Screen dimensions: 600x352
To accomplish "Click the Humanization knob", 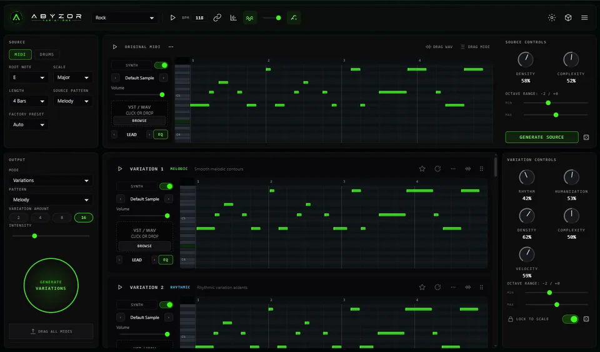I will coord(571,177).
